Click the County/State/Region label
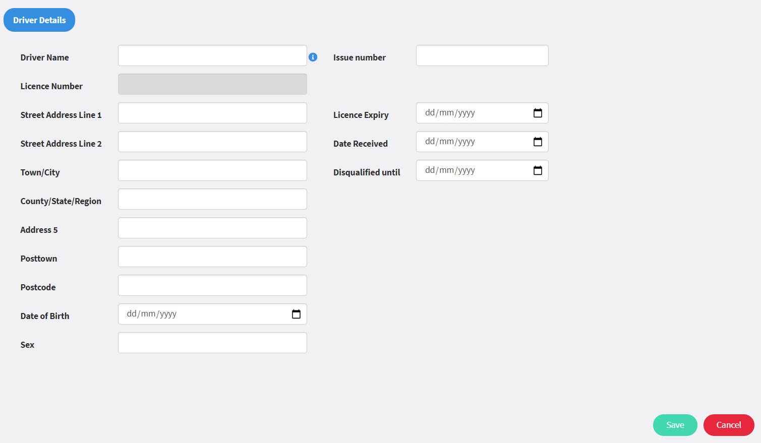The width and height of the screenshot is (761, 443). (x=61, y=201)
